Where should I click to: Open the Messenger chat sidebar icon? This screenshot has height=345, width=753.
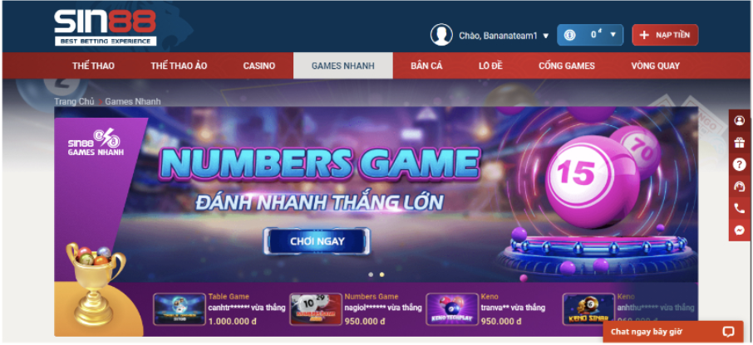(x=740, y=230)
